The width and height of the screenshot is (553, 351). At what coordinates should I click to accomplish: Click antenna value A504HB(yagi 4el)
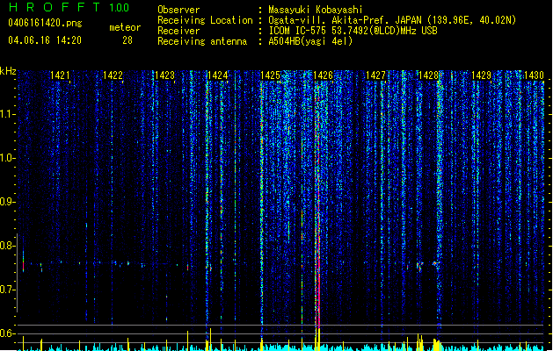tap(310, 41)
